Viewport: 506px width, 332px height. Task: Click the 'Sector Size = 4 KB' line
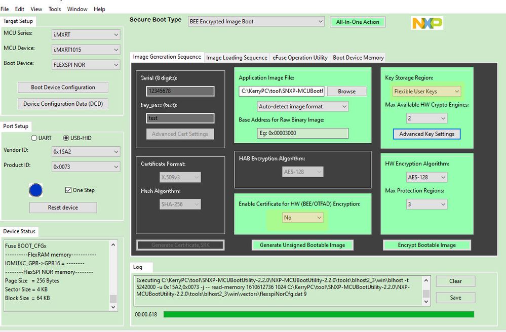pos(26,289)
